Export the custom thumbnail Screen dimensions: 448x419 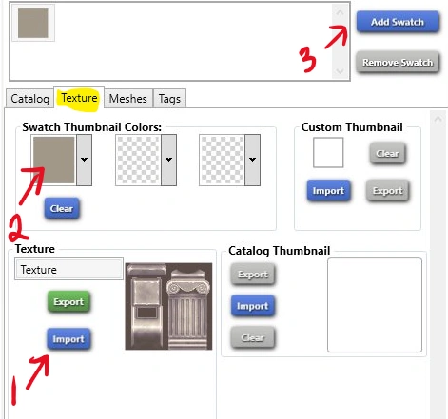tap(387, 191)
